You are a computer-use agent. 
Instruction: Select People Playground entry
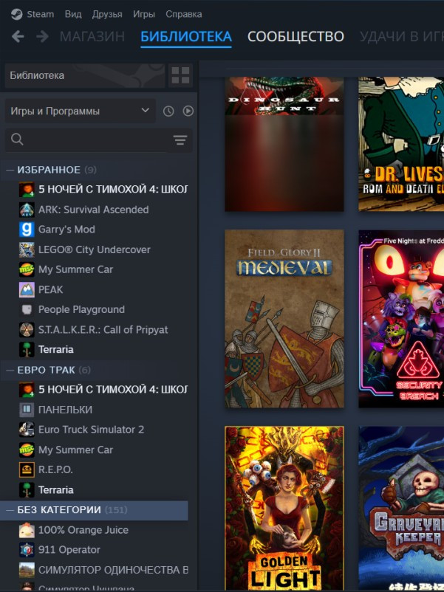coord(81,309)
